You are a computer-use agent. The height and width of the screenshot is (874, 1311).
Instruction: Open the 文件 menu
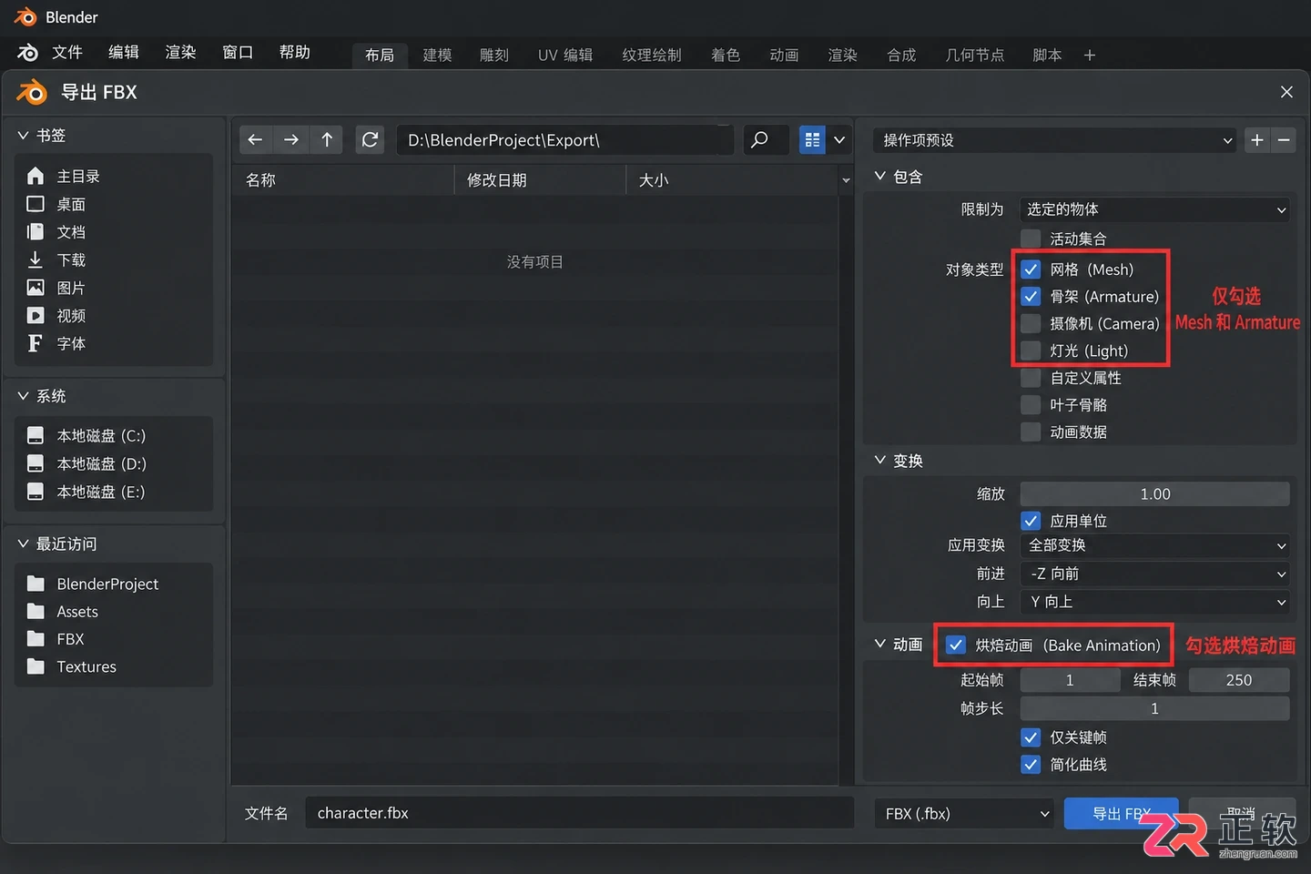tap(67, 53)
